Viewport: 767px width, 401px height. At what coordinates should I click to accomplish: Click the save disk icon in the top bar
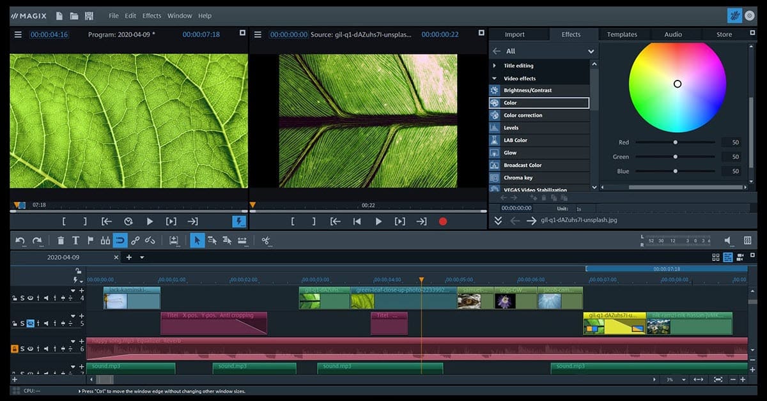tap(89, 15)
